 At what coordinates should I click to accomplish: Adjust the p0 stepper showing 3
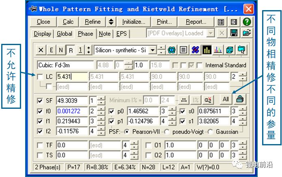(172, 111)
